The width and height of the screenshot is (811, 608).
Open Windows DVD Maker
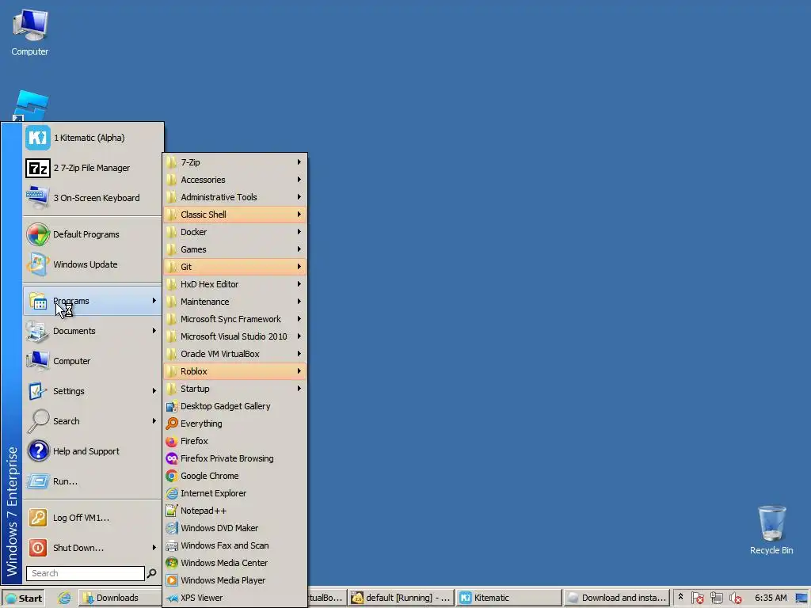[234, 528]
